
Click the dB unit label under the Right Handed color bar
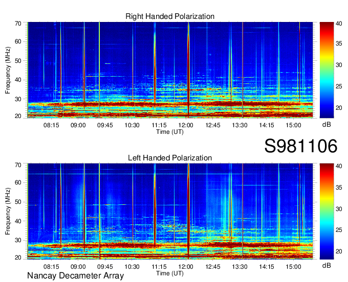(x=327, y=125)
